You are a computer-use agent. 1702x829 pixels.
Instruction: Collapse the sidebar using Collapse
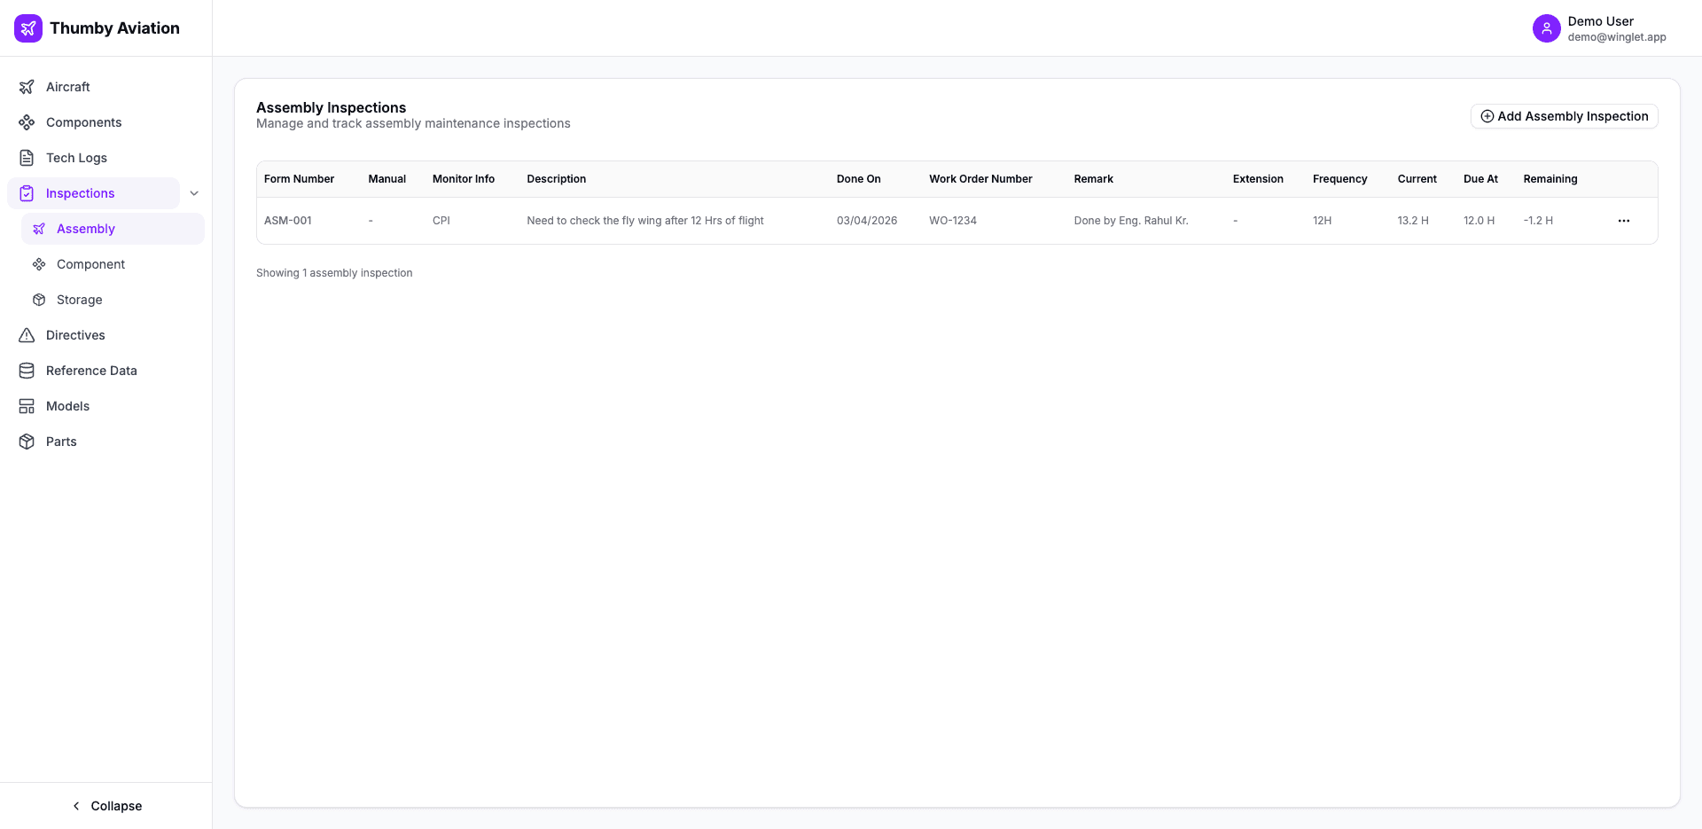coord(106,806)
